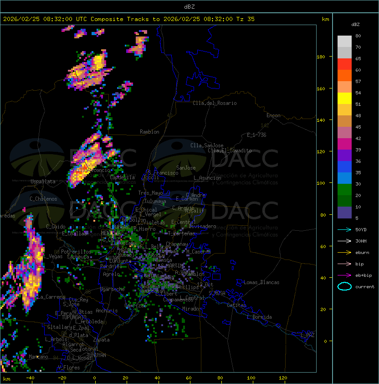This screenshot has width=379, height=384.
Task: Click the 'Divisadero' map label
Action: [x=203, y=226]
